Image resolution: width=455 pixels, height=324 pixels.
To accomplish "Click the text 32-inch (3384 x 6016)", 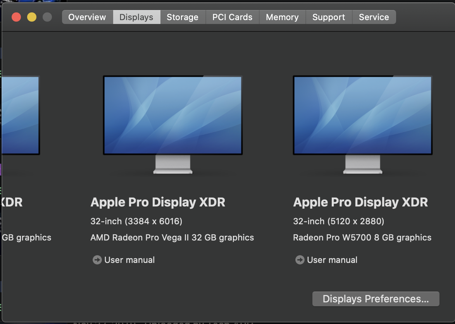I will pos(136,221).
